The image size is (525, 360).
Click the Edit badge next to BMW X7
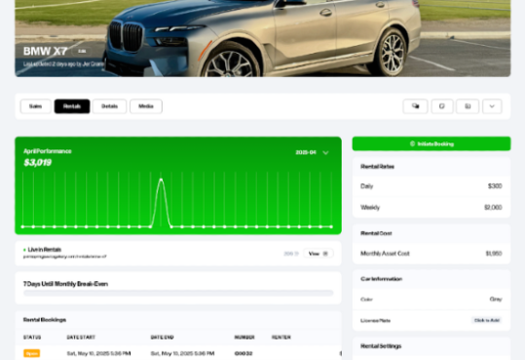click(x=82, y=51)
